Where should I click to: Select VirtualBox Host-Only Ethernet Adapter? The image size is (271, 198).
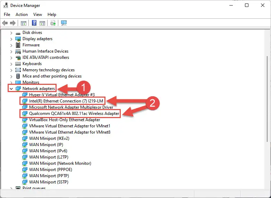[65, 120]
